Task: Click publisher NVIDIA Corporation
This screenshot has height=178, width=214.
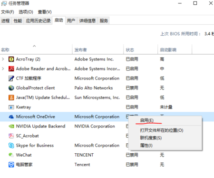Action: click(x=95, y=126)
